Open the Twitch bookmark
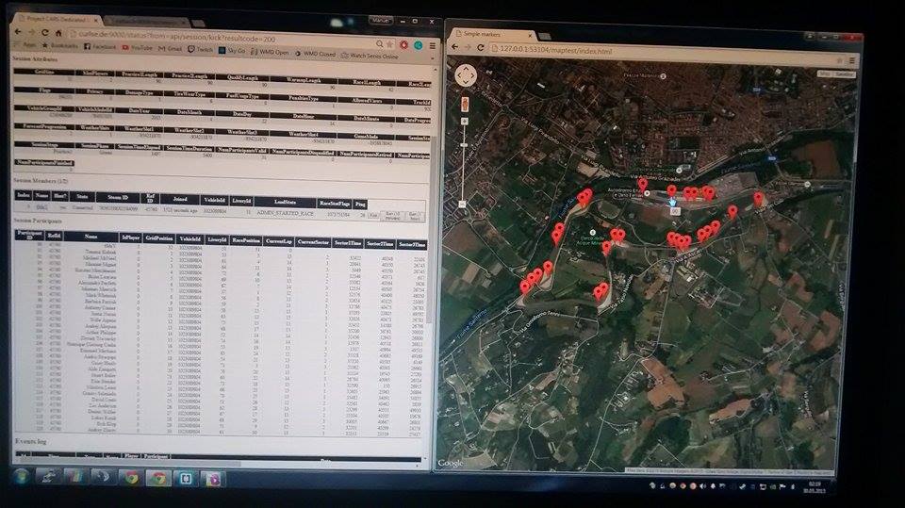This screenshot has height=508, width=905. pos(206,49)
